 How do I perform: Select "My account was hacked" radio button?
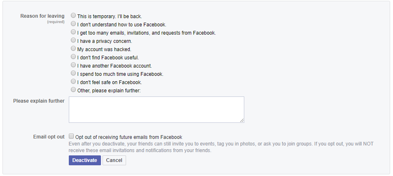(x=73, y=48)
